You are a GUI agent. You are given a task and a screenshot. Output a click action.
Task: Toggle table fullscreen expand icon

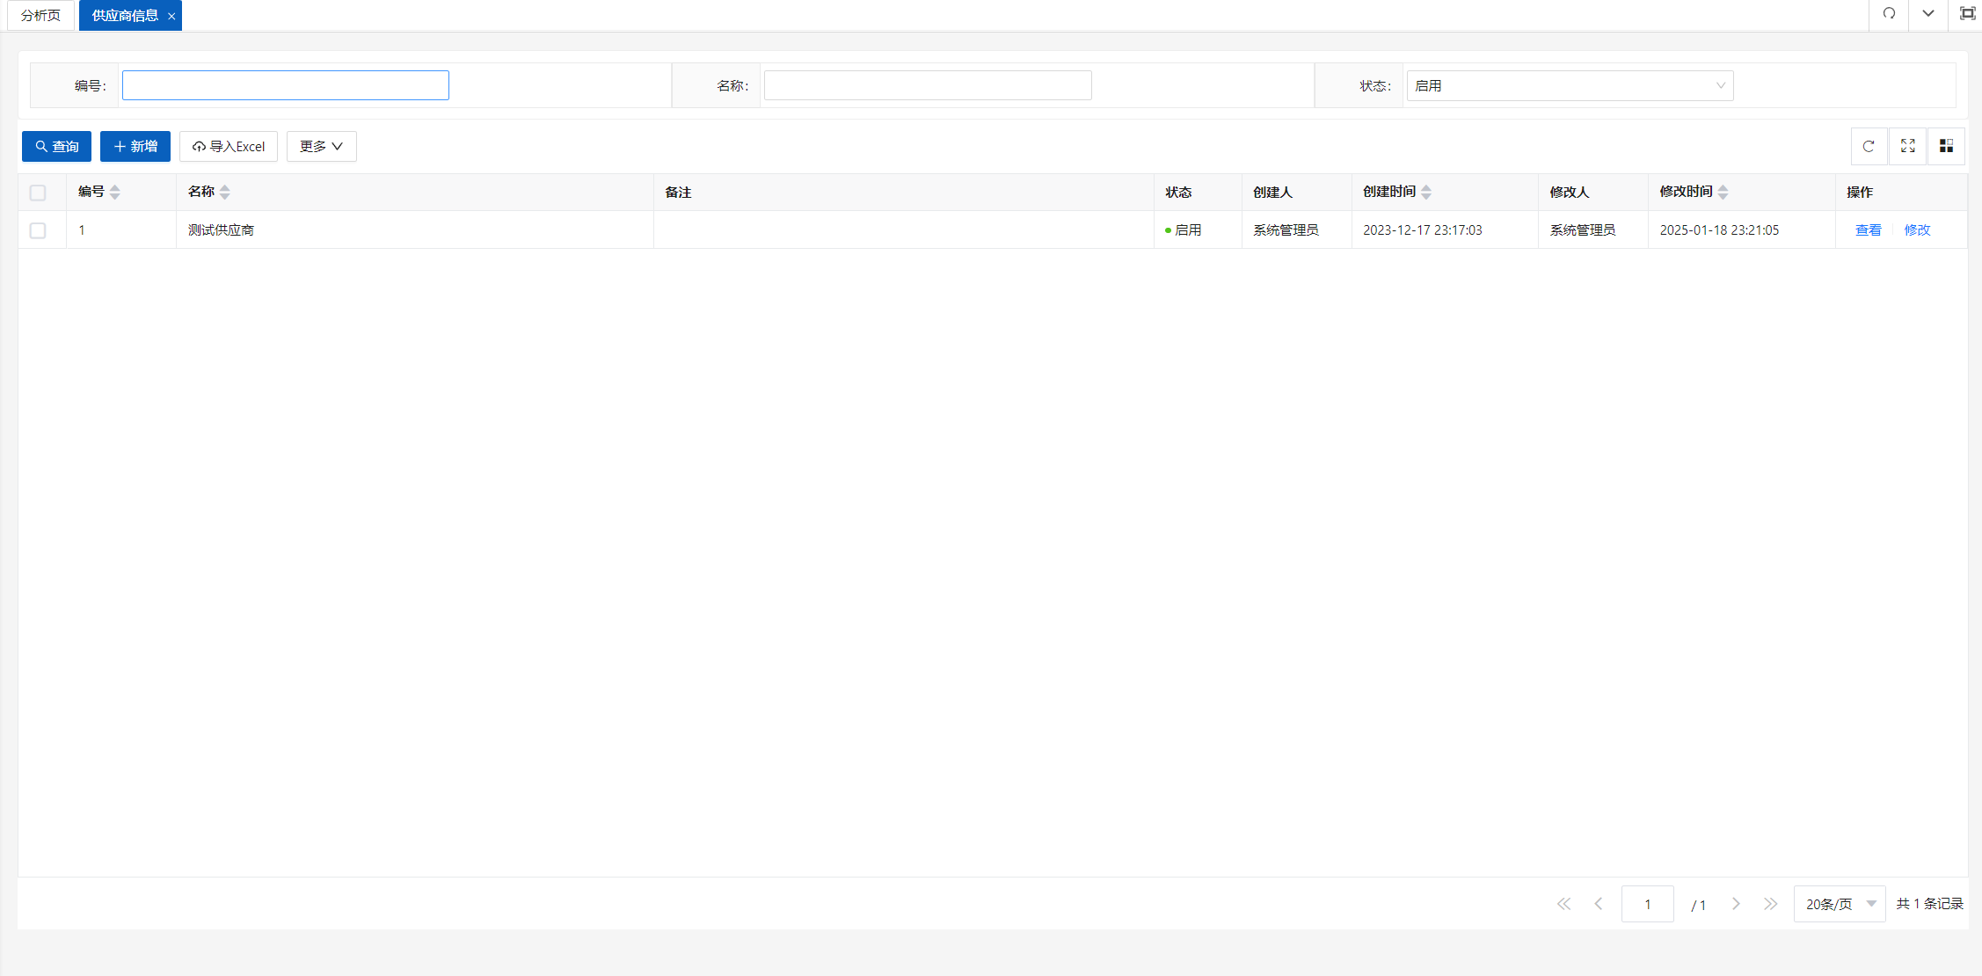coord(1907,146)
